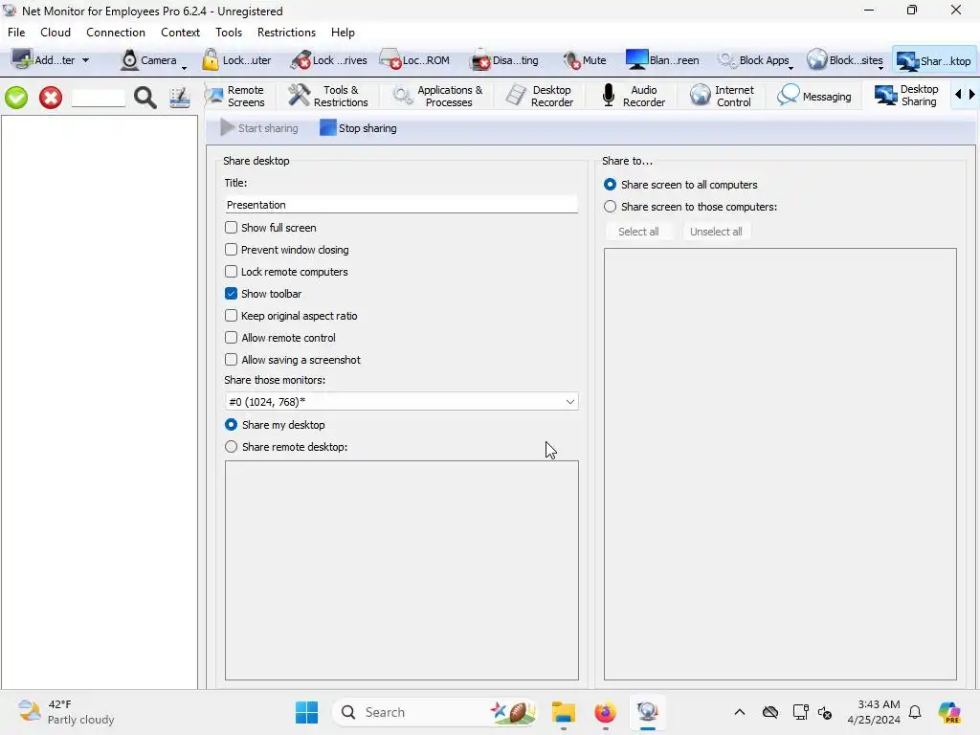The width and height of the screenshot is (980, 735).
Task: Expand the Camera dropdown arrow
Action: coord(184,68)
